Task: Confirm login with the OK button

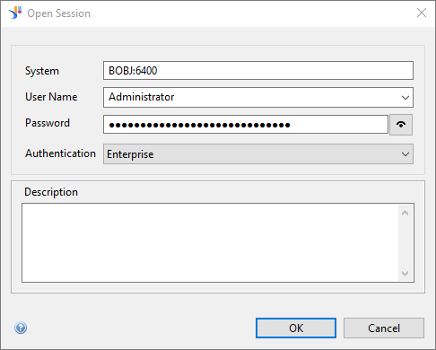Action: [296, 328]
